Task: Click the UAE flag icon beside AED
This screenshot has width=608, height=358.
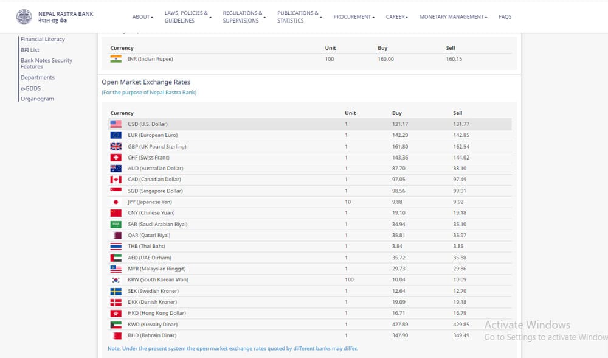Action: (116, 258)
